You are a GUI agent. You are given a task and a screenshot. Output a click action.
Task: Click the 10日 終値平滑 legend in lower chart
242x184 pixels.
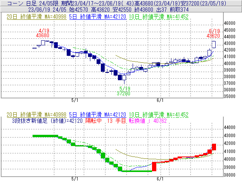159,115
